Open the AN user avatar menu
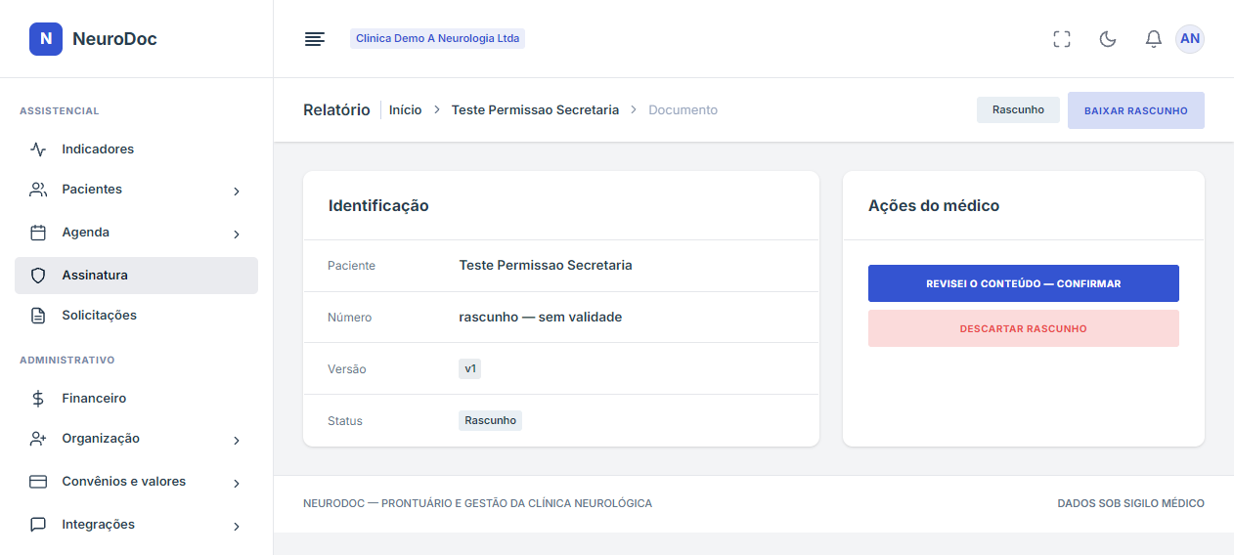This screenshot has width=1234, height=555. pyautogui.click(x=1190, y=39)
